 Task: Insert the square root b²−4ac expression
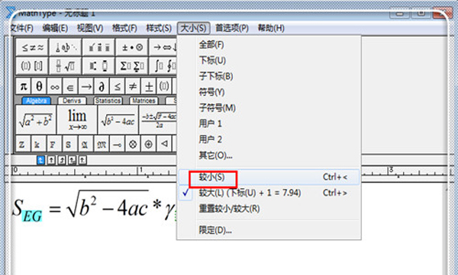pyautogui.click(x=118, y=120)
